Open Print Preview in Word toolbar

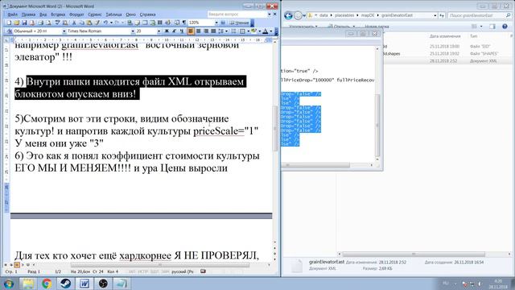[x=48, y=23]
